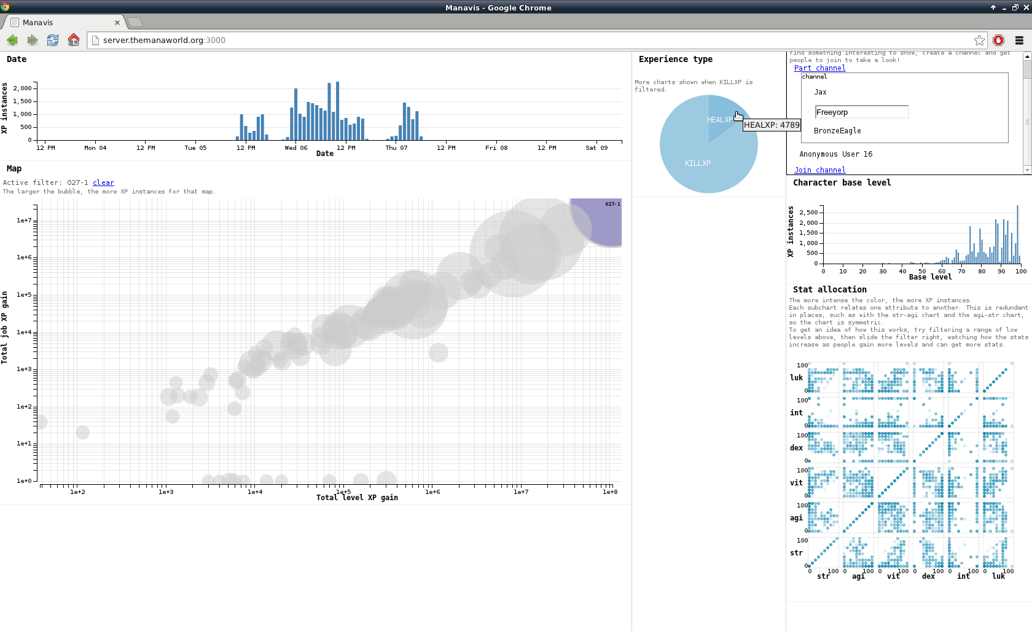Click the Part channel link
The image size is (1032, 631).
(819, 68)
